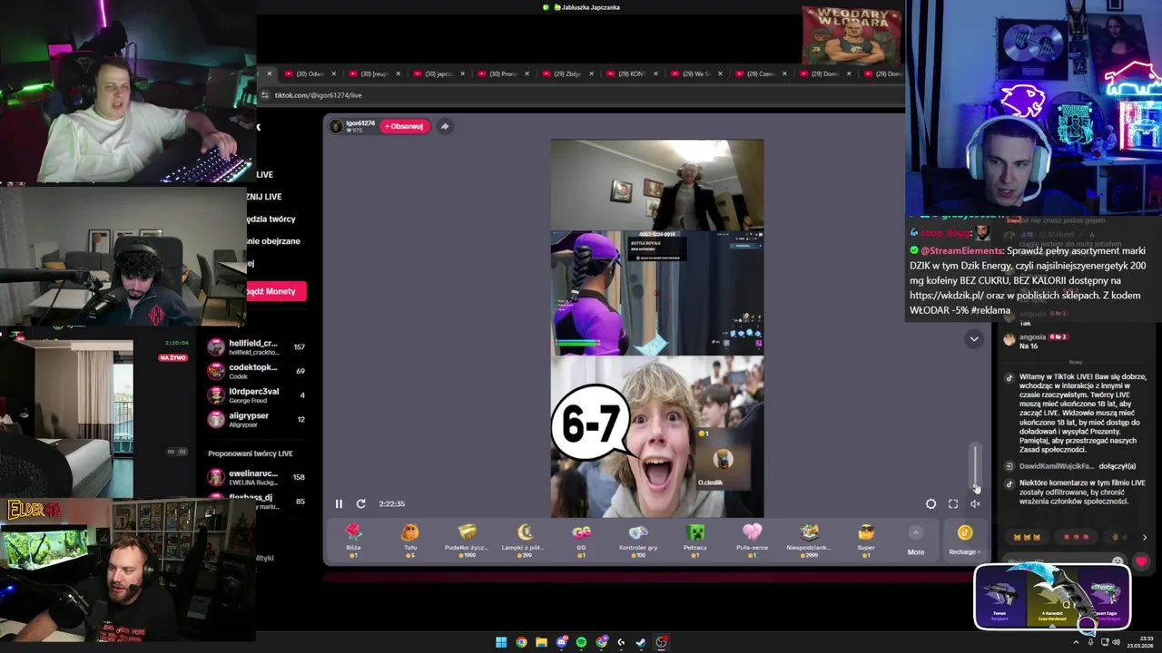The image size is (1162, 653).
Task: Open site info icon in address bar
Action: 265,94
